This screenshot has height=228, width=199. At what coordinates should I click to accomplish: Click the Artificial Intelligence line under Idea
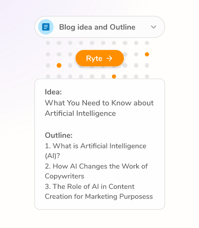80,113
